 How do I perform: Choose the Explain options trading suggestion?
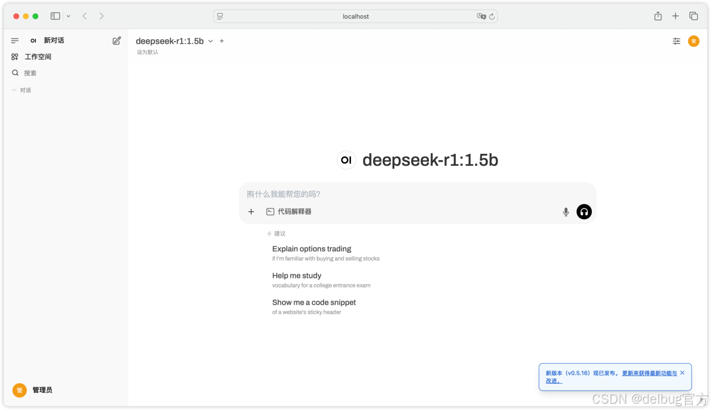[326, 253]
